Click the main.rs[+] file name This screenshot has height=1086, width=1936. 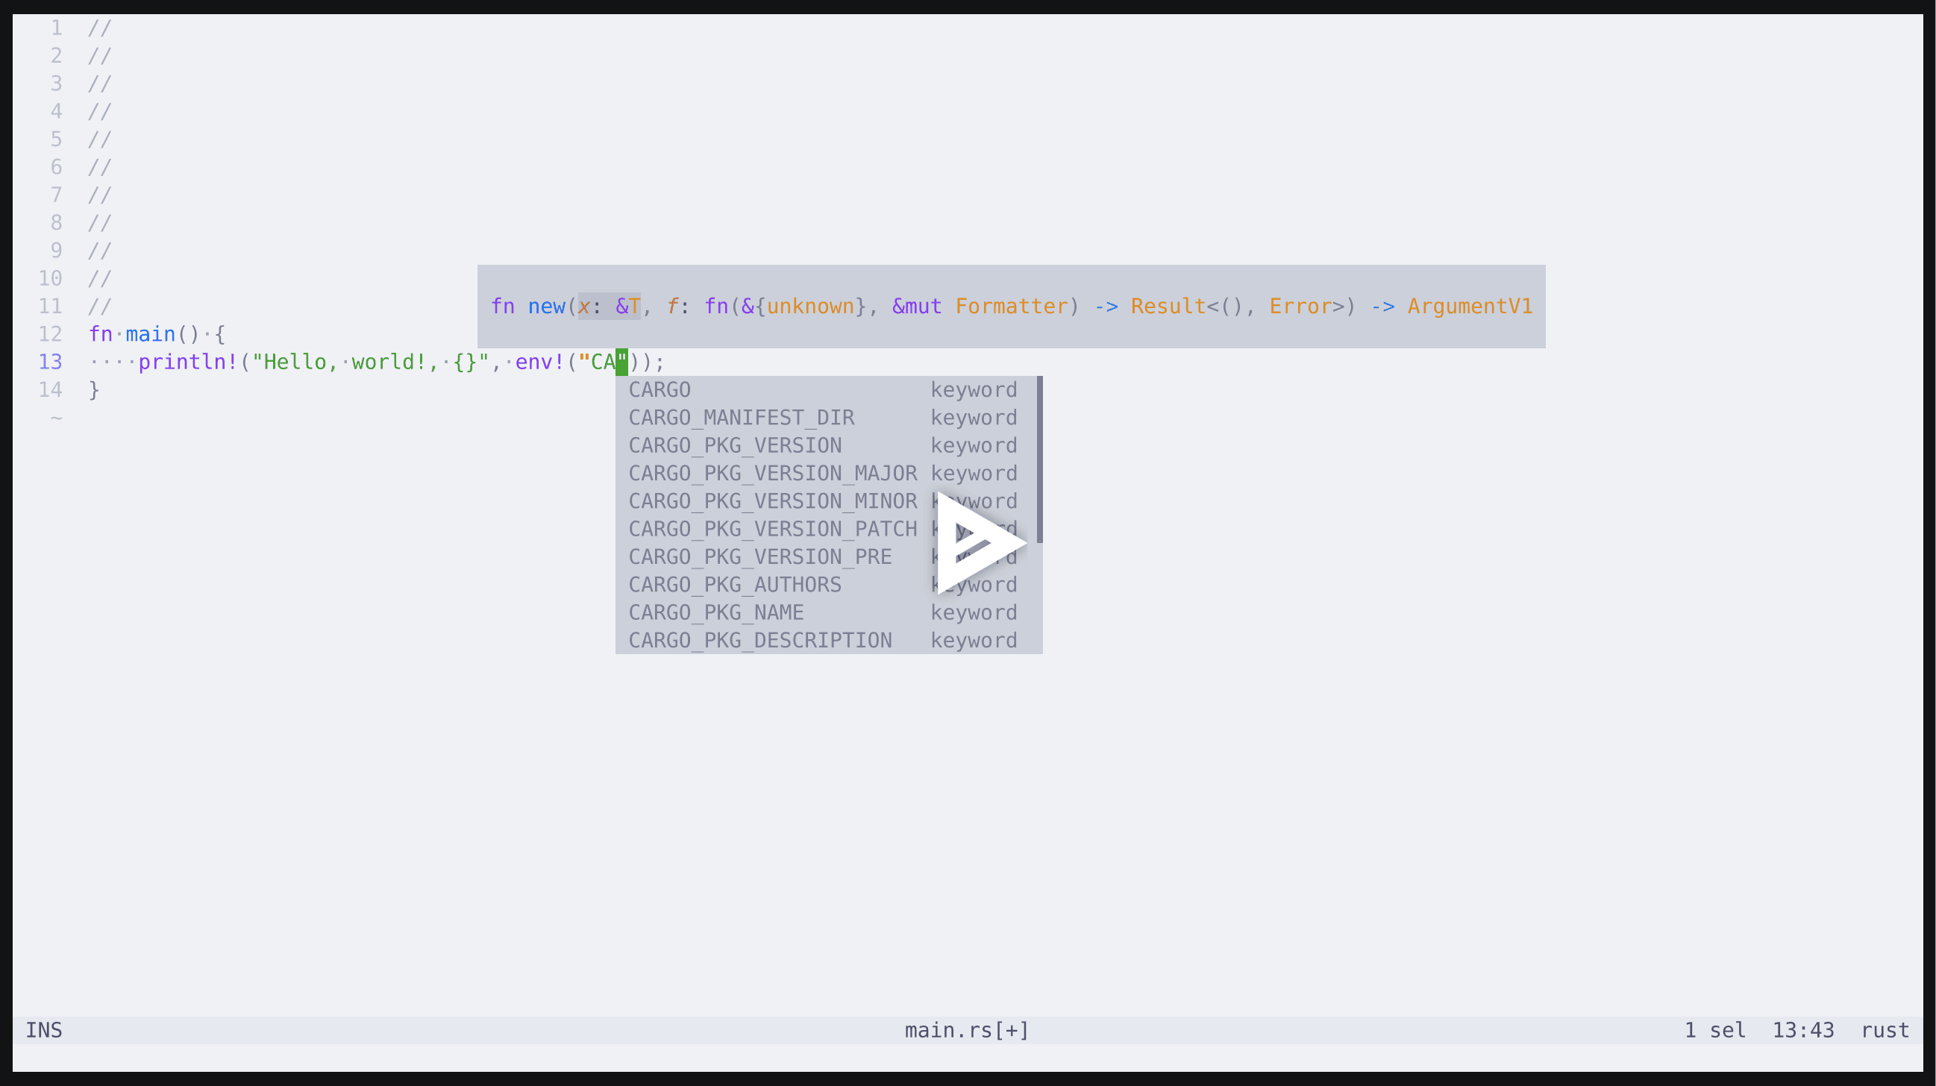click(x=966, y=1030)
